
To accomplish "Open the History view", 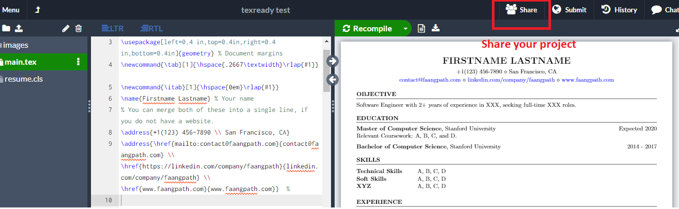I will [619, 10].
